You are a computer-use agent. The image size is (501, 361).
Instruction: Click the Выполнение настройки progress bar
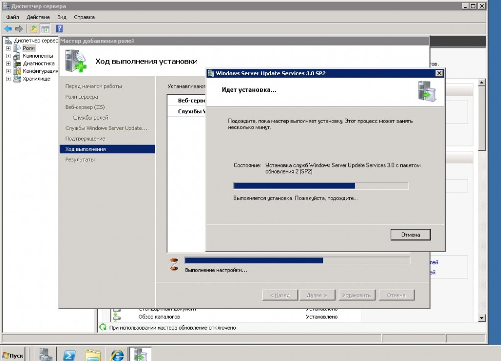tap(297, 260)
